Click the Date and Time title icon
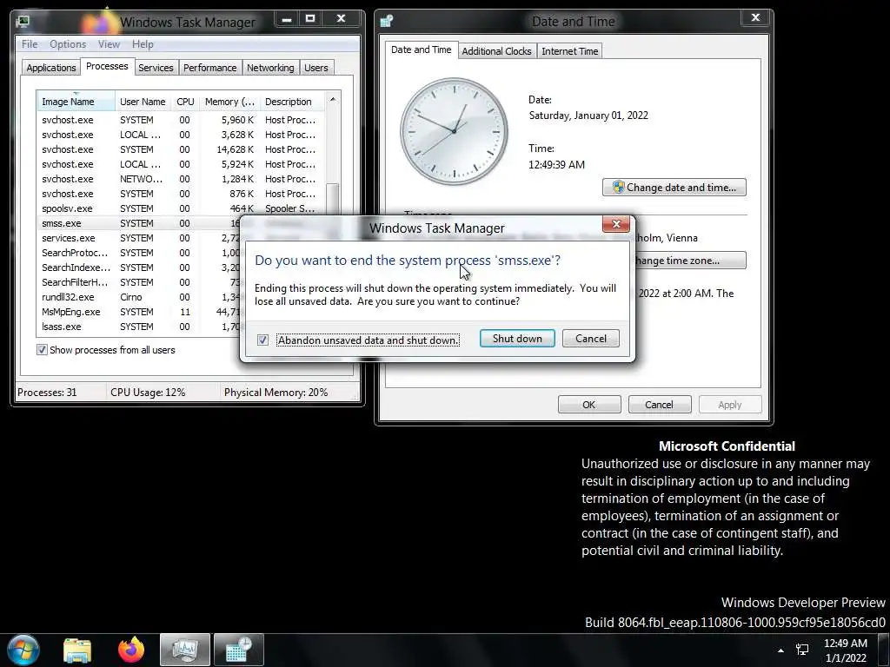 (x=387, y=21)
